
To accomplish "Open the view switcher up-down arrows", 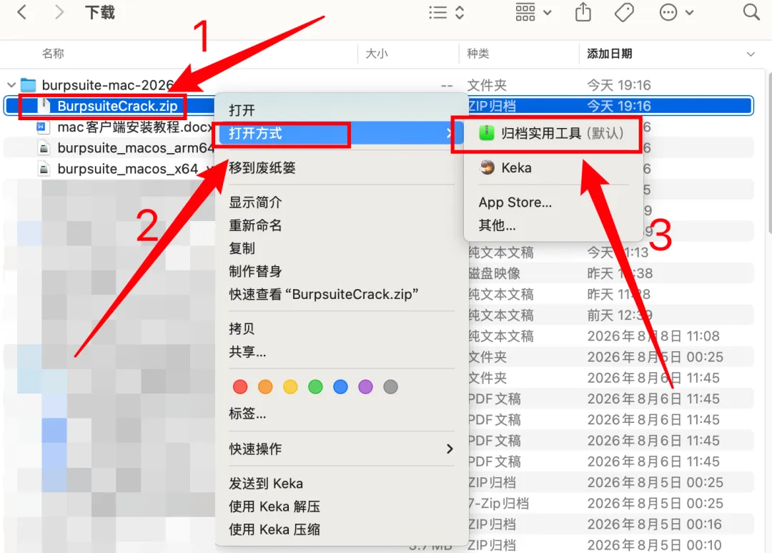I will (x=460, y=12).
